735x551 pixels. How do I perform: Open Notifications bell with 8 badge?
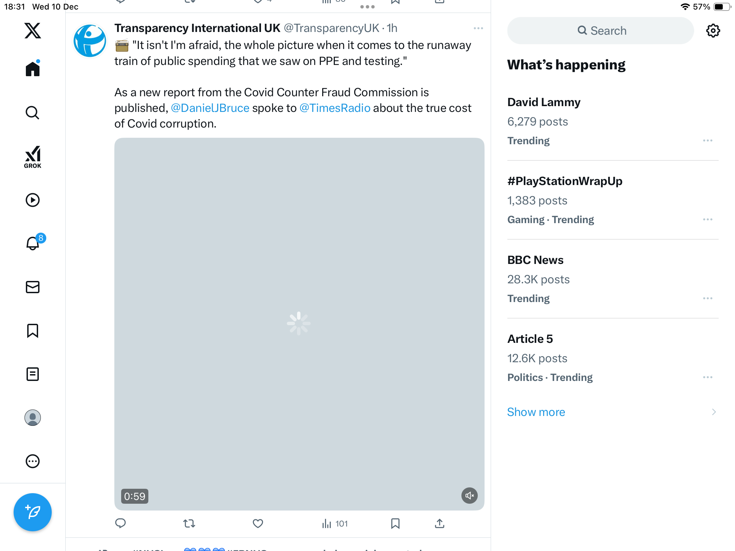(33, 244)
